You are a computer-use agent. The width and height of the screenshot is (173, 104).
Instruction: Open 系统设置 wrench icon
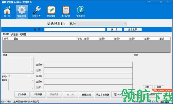coord(36,12)
